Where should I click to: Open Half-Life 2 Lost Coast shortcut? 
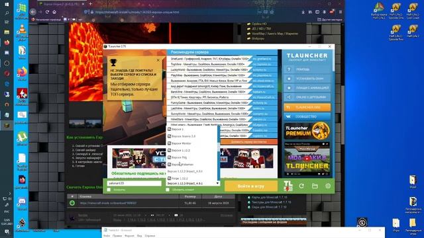[413, 11]
